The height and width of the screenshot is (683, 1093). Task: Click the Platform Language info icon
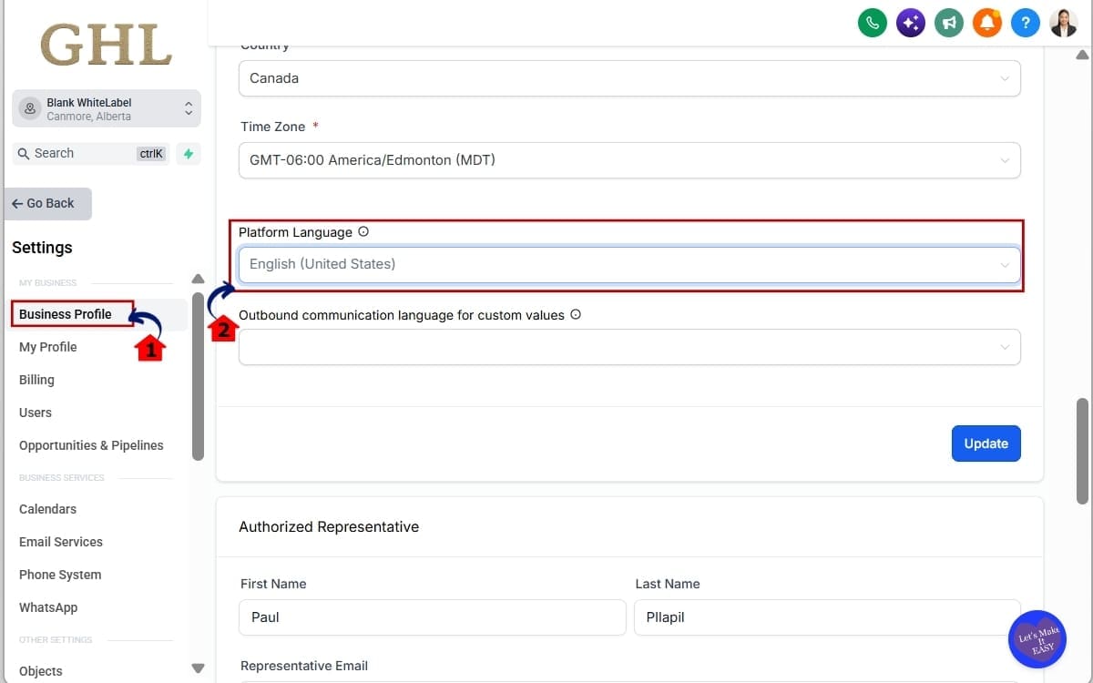[363, 232]
